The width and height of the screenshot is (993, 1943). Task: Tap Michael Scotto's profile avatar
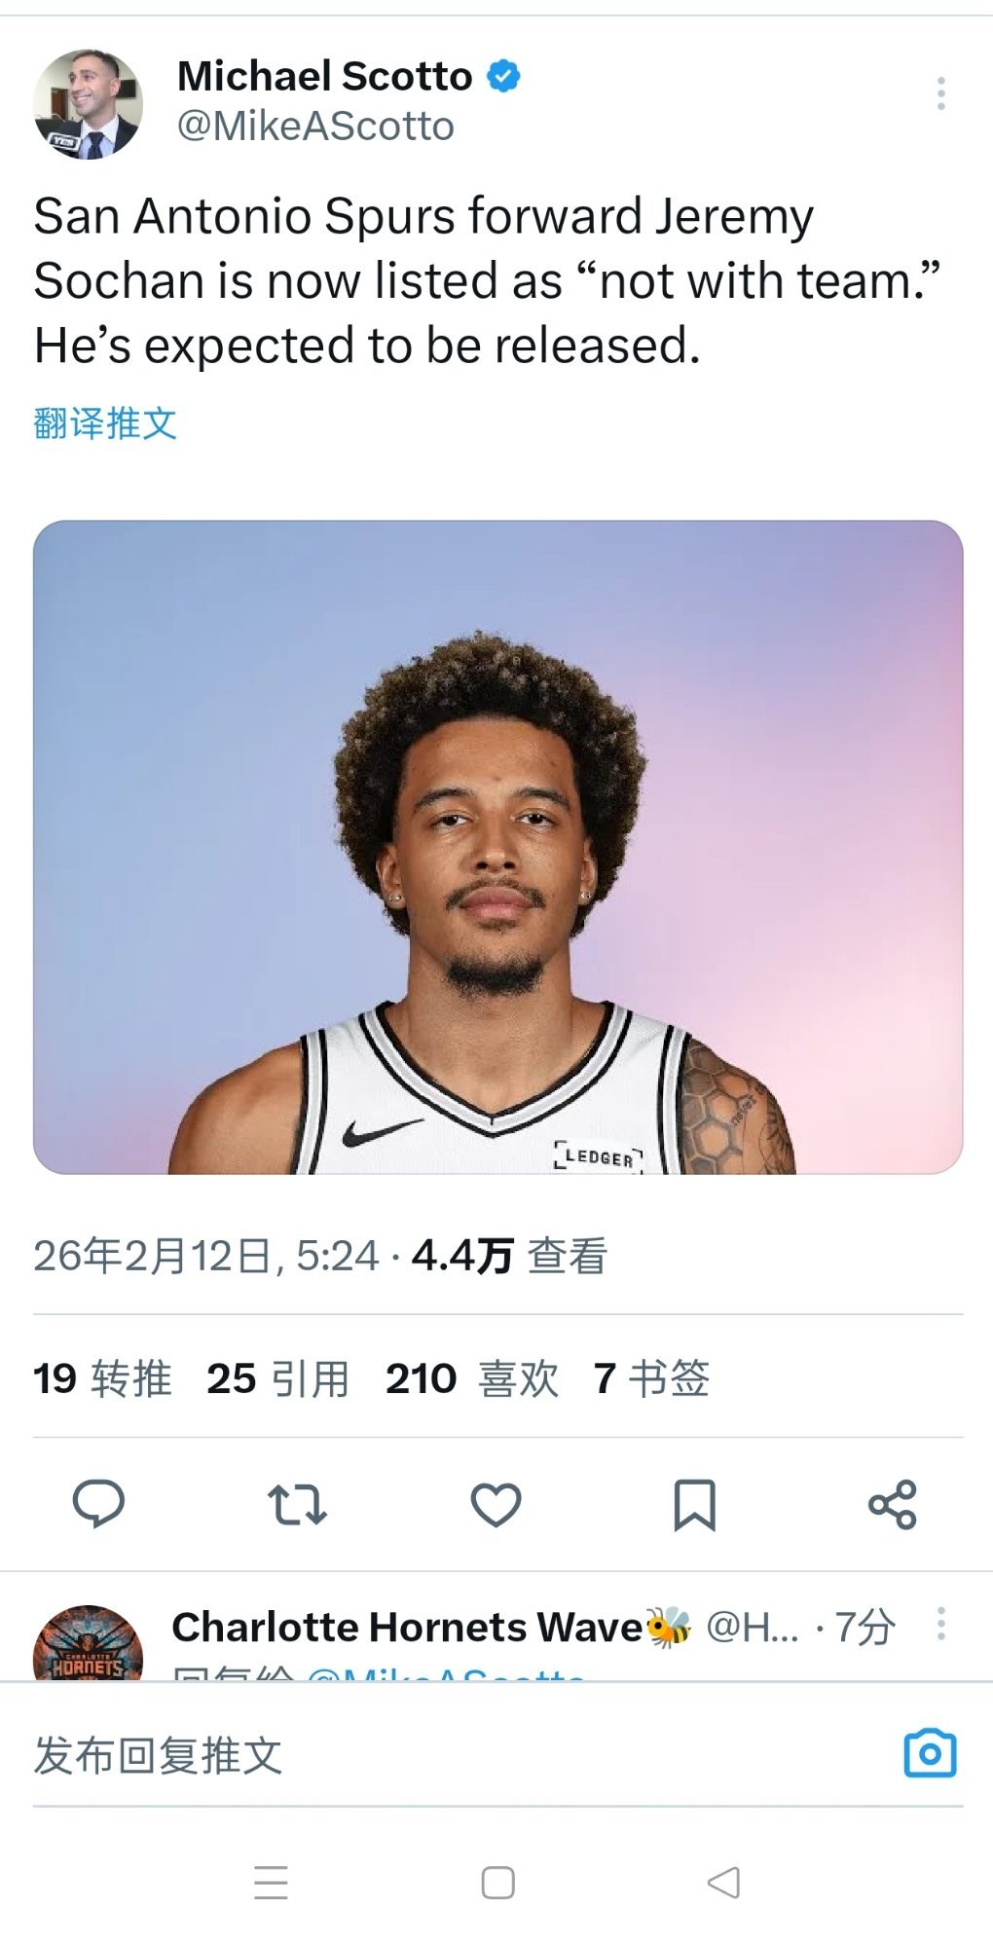[89, 104]
